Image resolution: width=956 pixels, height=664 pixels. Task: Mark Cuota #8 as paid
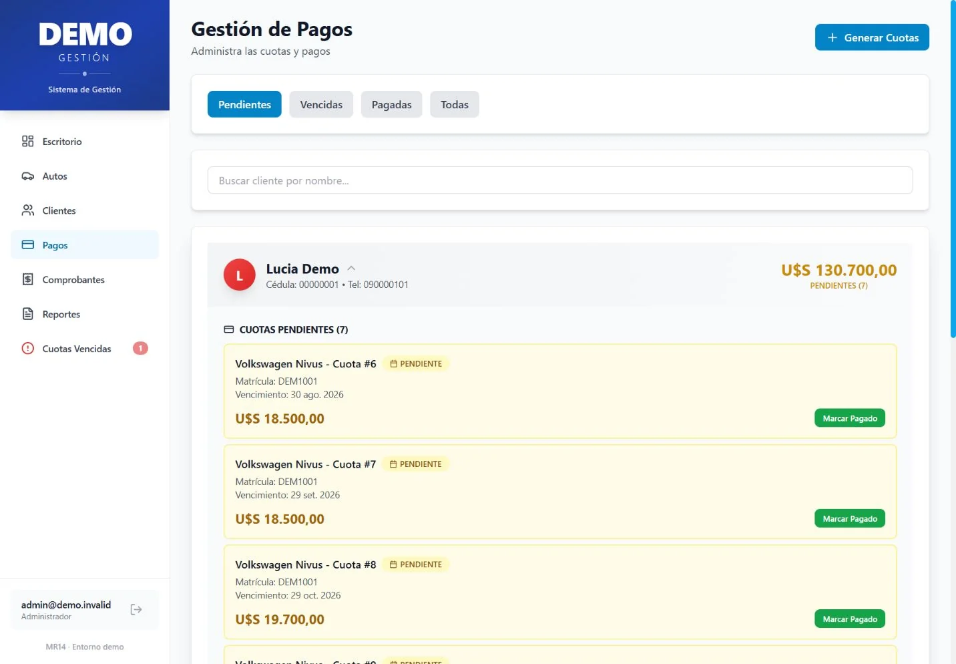(850, 619)
